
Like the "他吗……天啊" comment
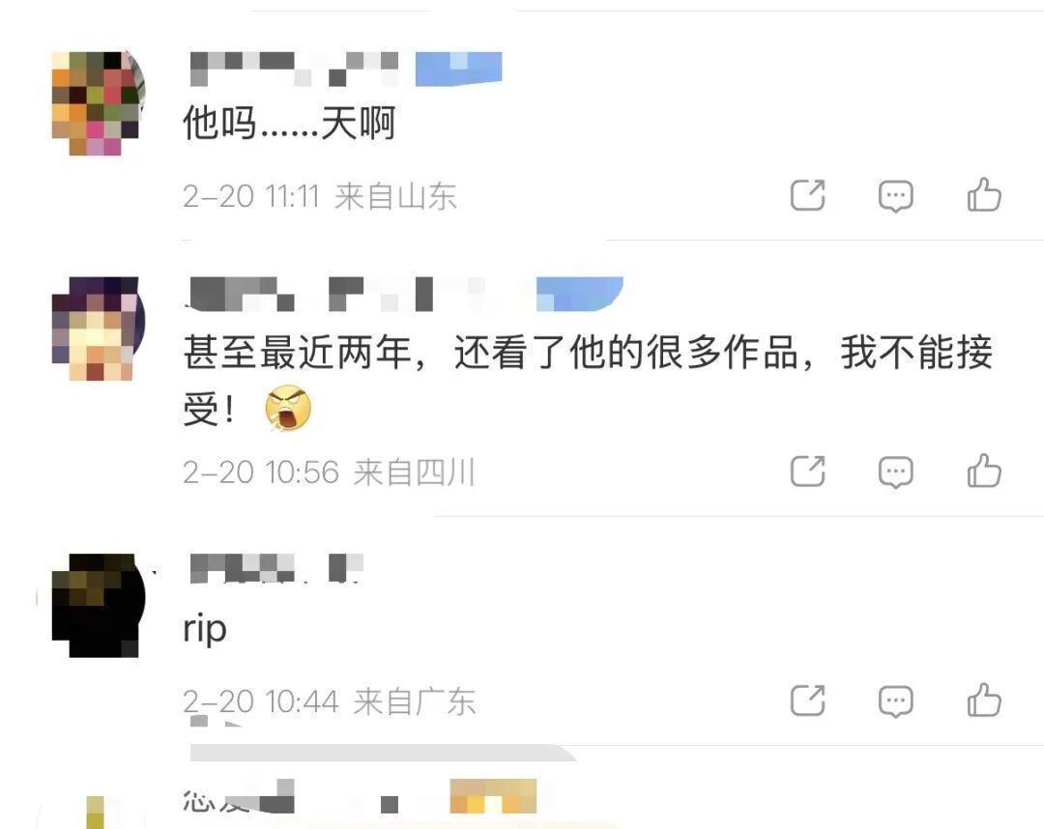click(984, 195)
